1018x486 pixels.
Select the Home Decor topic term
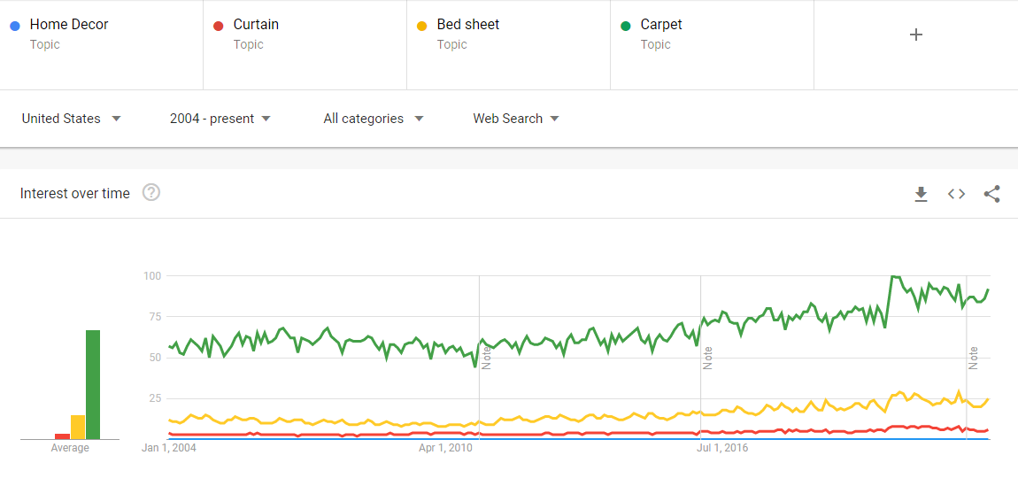coord(69,25)
